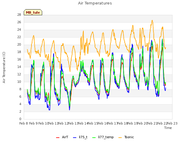Click the Feb 9 x-axis tick label

click(34, 123)
